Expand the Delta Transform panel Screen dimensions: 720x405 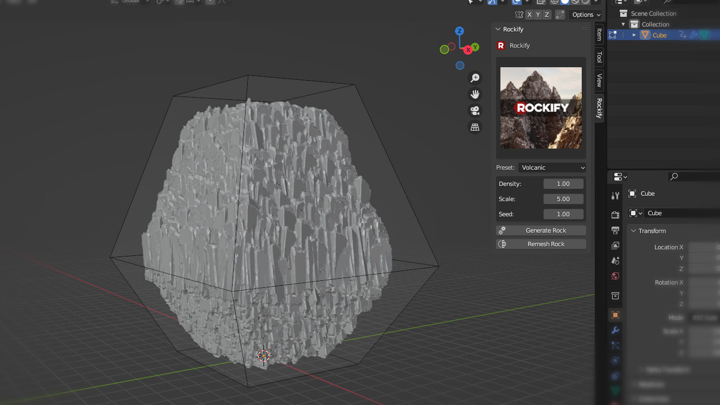(x=642, y=370)
